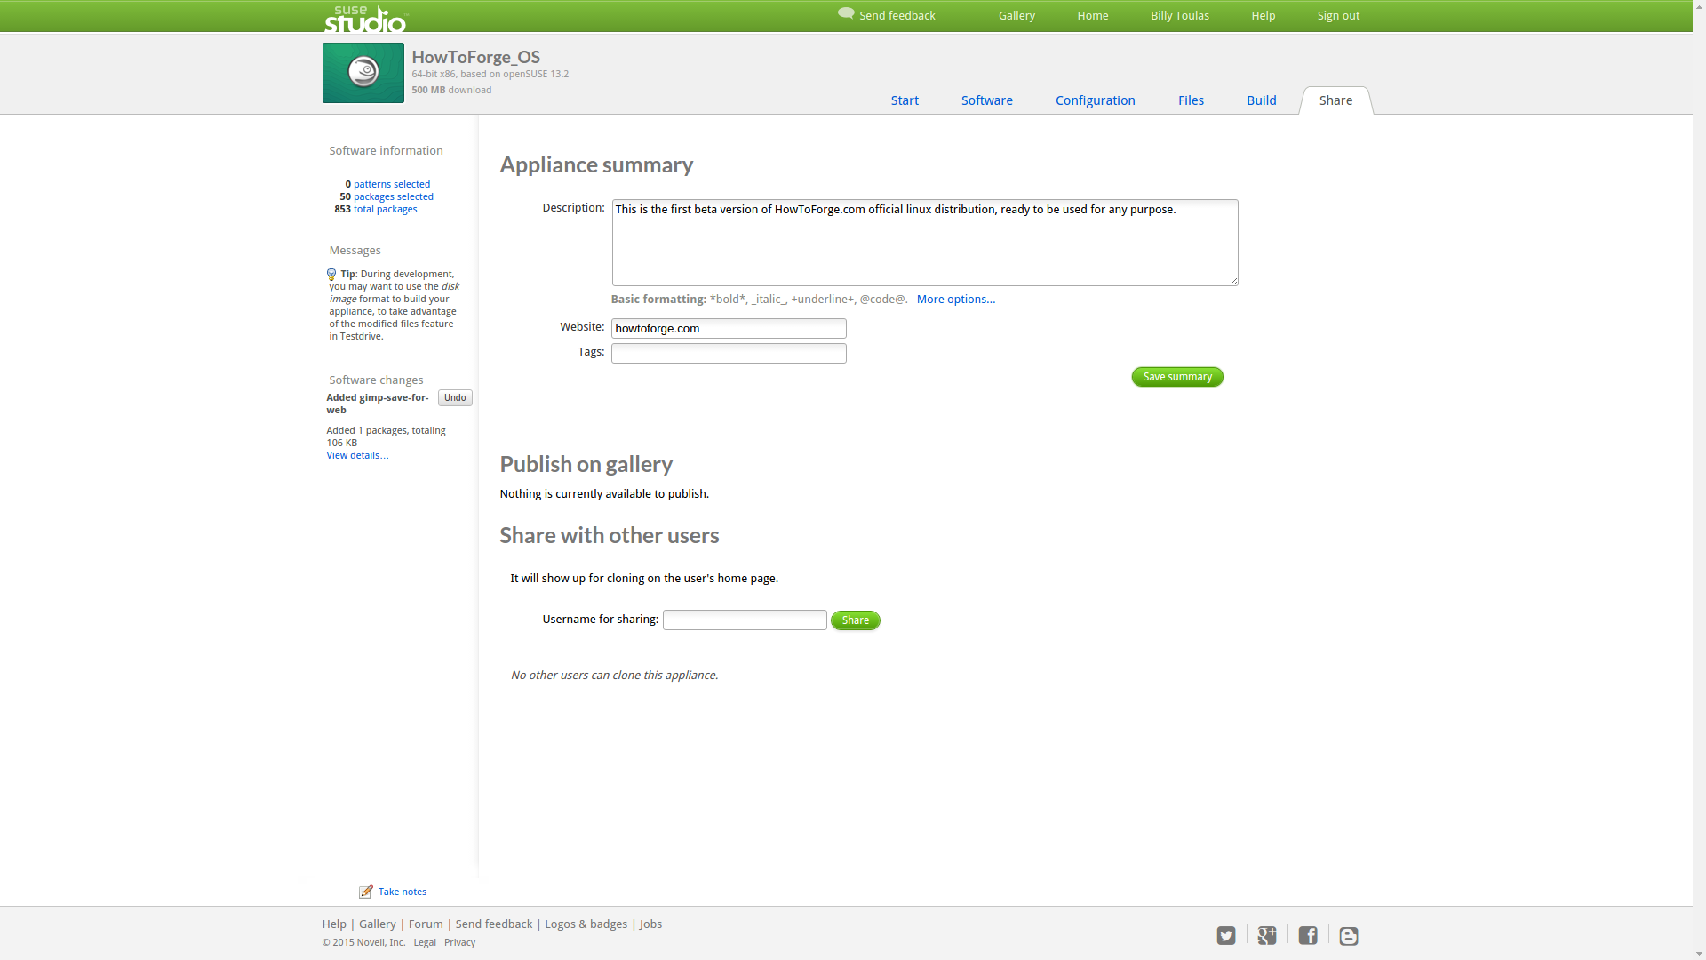Click the Take notes pencil icon
Image resolution: width=1706 pixels, height=960 pixels.
pyautogui.click(x=365, y=892)
